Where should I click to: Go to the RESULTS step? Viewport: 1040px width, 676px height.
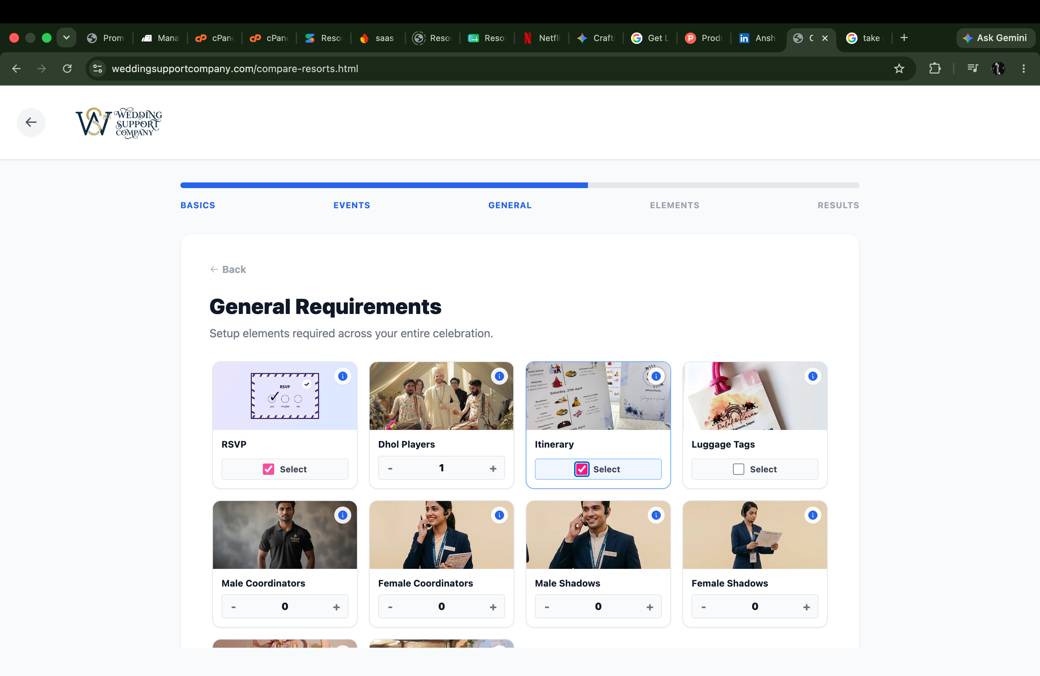click(838, 205)
